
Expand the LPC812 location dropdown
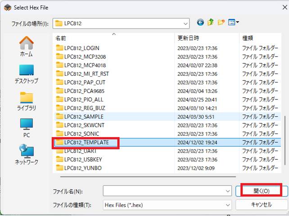tap(185, 23)
